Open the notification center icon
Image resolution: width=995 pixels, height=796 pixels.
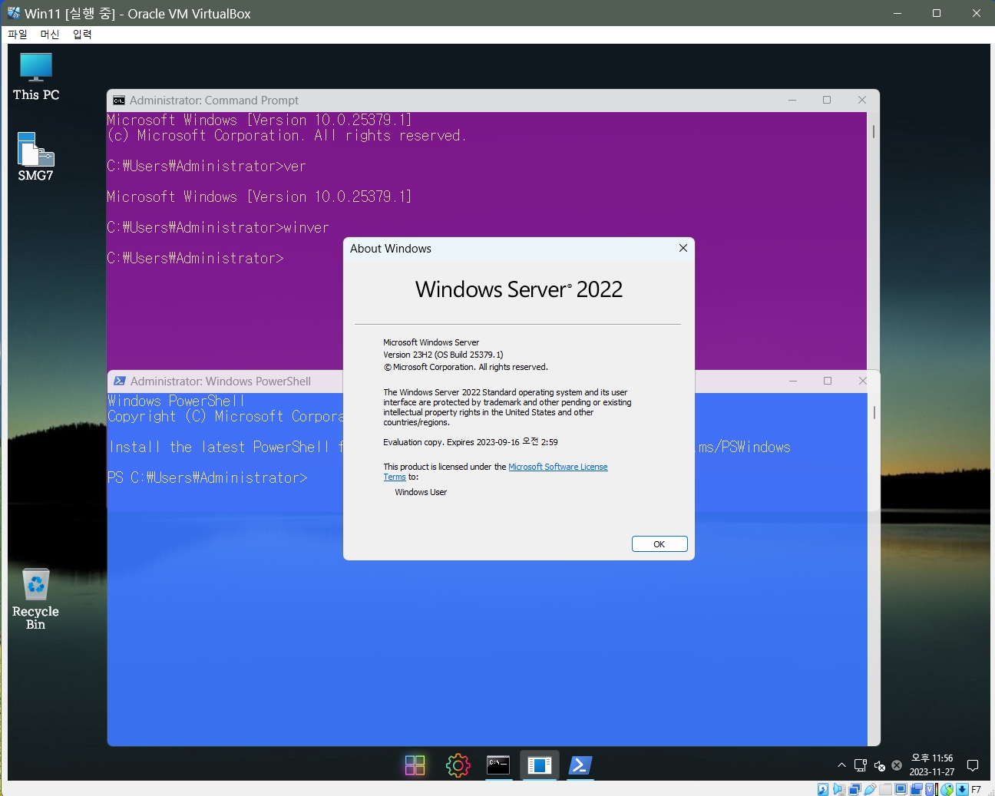point(973,765)
